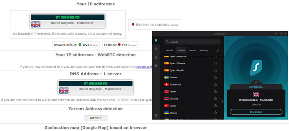Select Taiwan location row

pyautogui.click(x=191, y=92)
